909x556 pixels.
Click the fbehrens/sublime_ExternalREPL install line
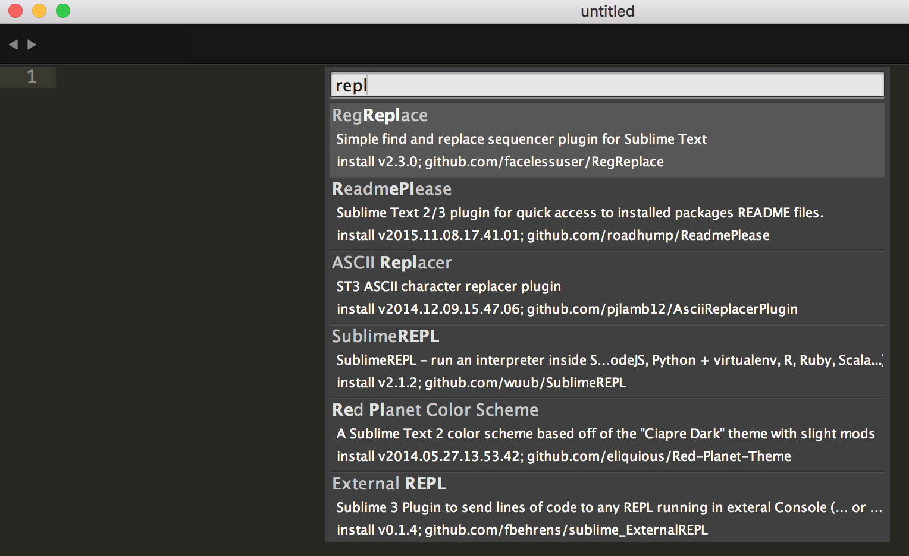click(522, 530)
